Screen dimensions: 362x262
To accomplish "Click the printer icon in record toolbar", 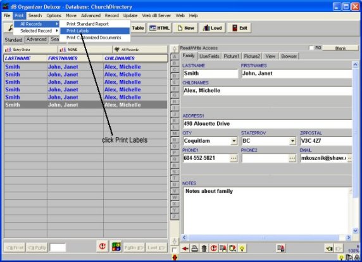I will pos(195,249).
